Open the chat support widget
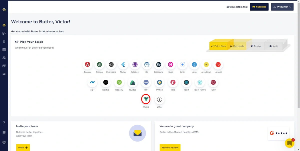Image resolution: width=300 pixels, height=151 pixels. [289, 143]
